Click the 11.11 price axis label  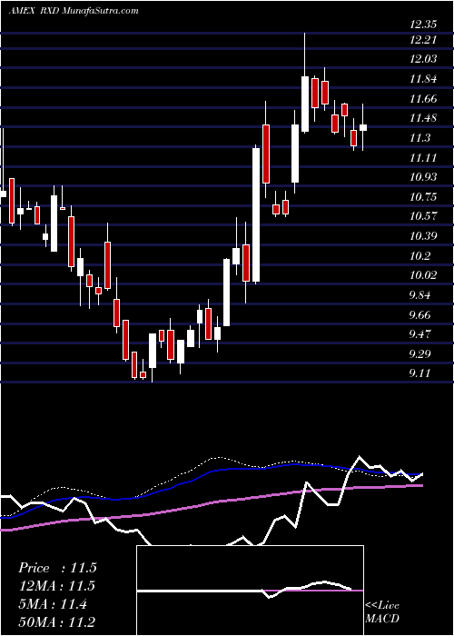tap(423, 157)
